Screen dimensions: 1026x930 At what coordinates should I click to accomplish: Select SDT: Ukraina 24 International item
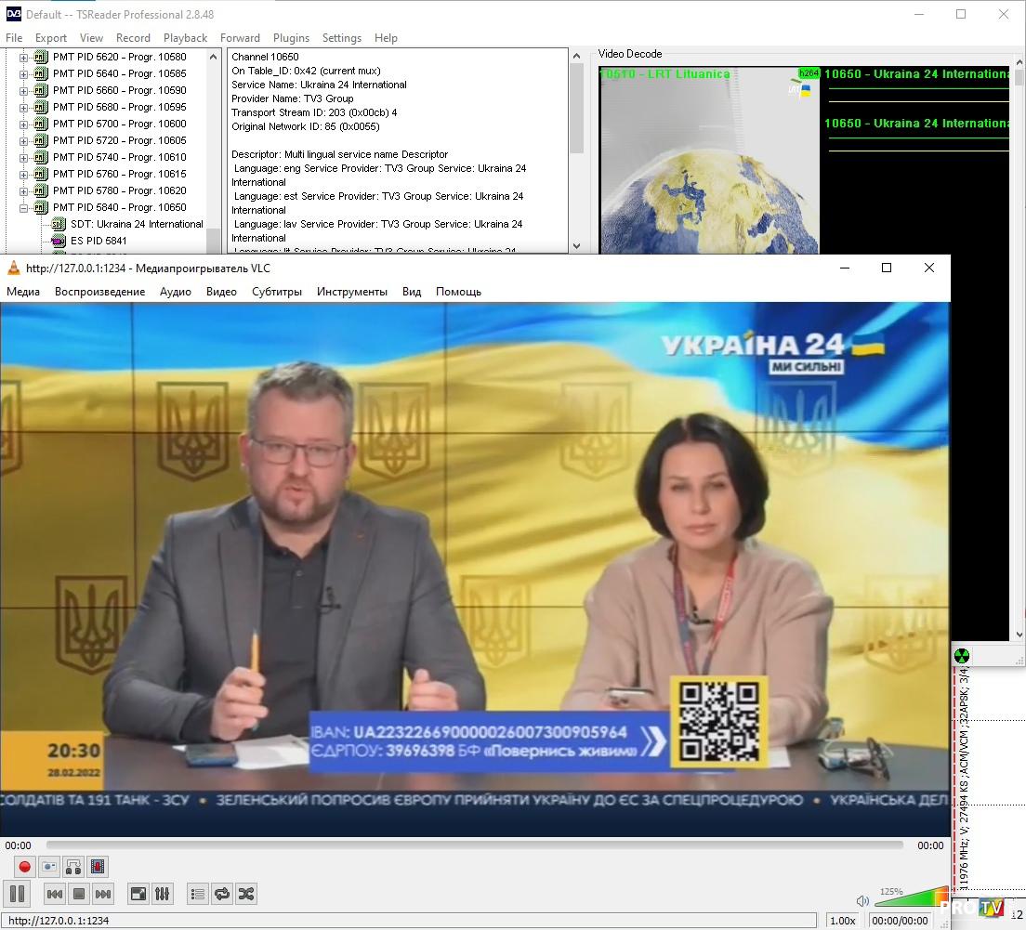(x=136, y=224)
